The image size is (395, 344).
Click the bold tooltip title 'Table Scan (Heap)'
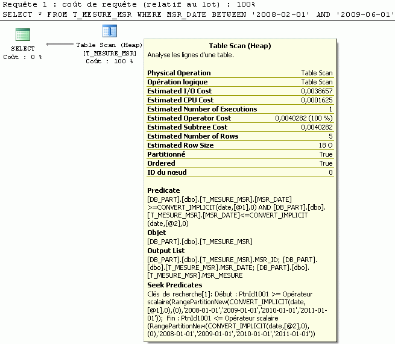coord(239,46)
